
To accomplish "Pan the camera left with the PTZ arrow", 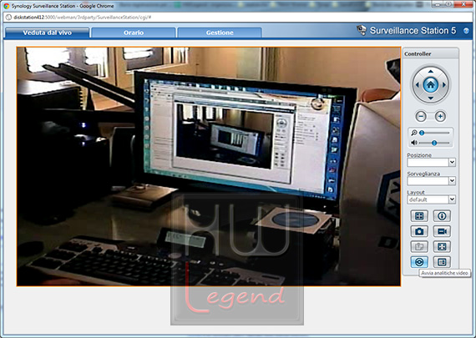I will tap(417, 85).
